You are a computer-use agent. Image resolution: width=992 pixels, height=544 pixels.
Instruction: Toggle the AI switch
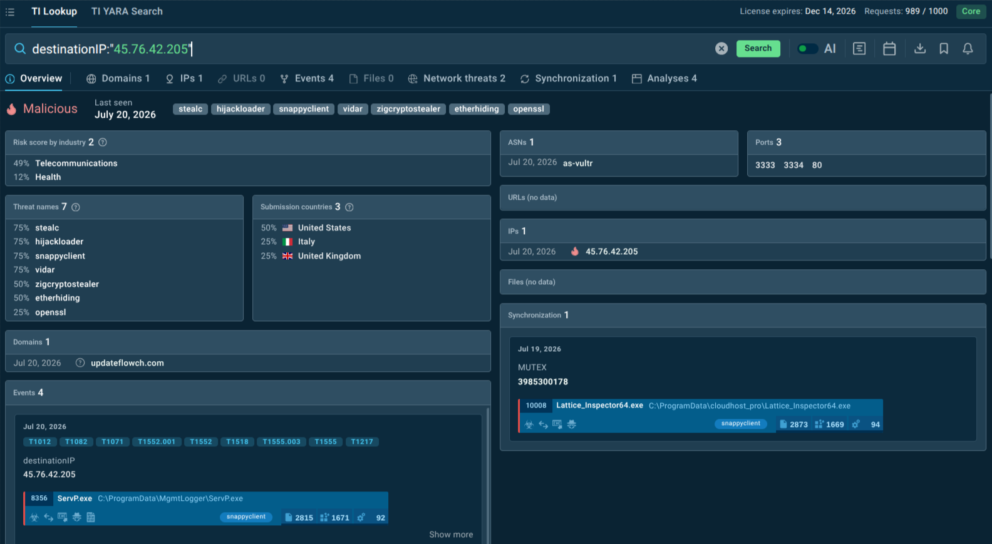tap(807, 49)
